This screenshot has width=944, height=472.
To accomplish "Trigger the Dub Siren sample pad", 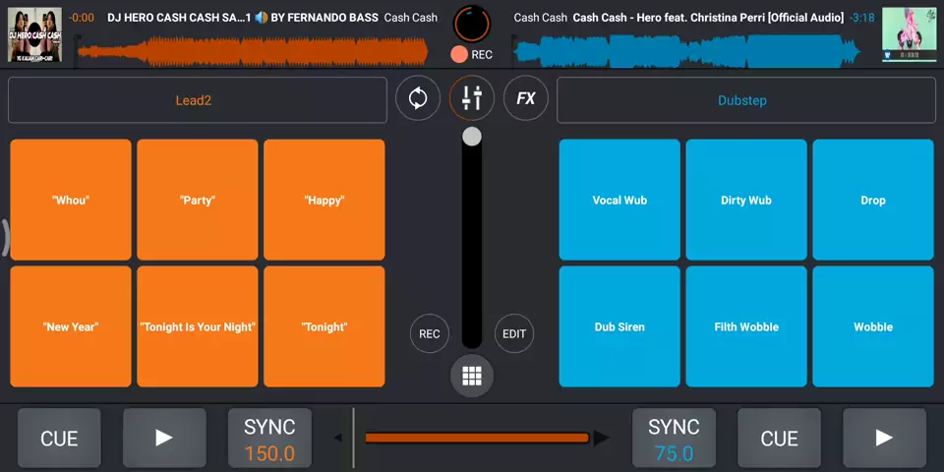I will pyautogui.click(x=619, y=326).
